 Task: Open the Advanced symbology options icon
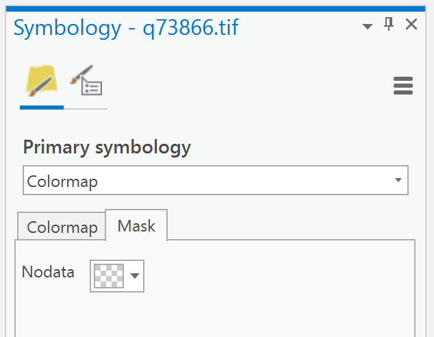coord(86,82)
